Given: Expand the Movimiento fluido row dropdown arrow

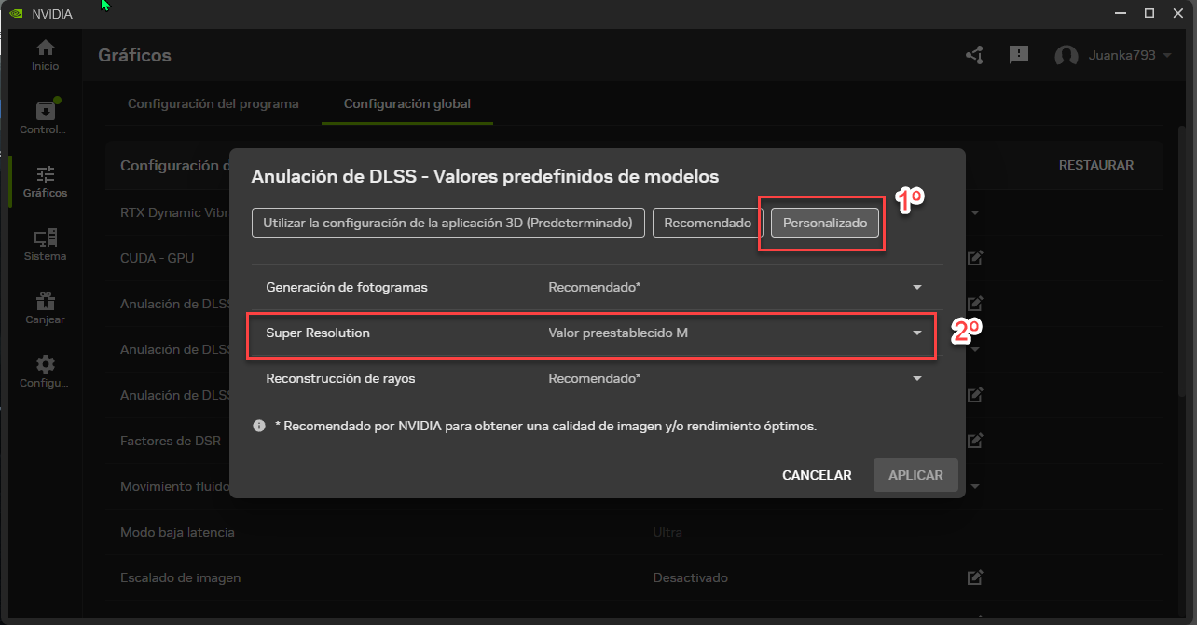Looking at the screenshot, I should (975, 486).
